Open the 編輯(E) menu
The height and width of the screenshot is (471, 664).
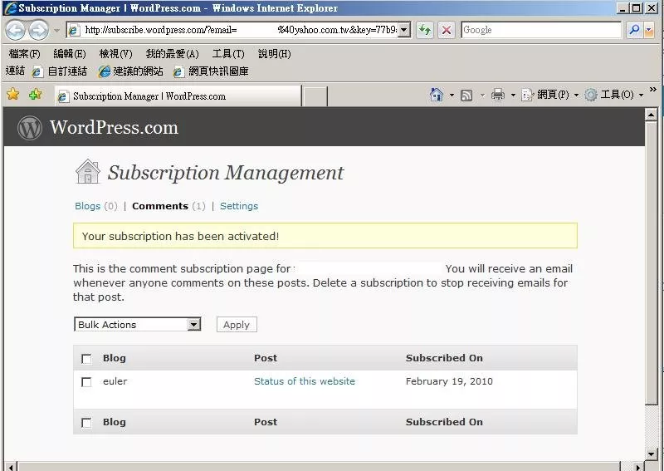pyautogui.click(x=70, y=54)
